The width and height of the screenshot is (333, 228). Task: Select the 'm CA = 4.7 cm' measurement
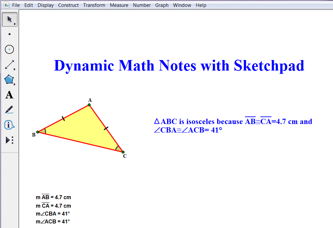(x=53, y=206)
